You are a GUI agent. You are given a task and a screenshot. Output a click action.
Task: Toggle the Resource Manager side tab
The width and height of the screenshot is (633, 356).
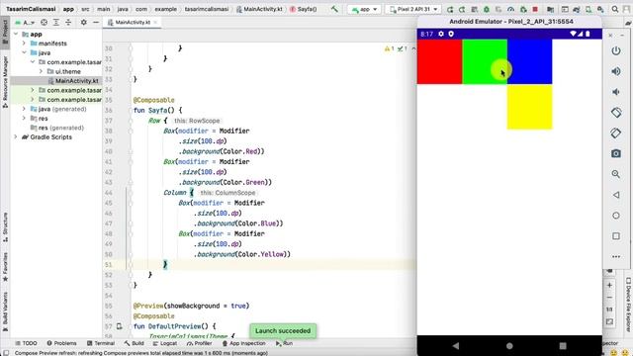click(x=5, y=82)
